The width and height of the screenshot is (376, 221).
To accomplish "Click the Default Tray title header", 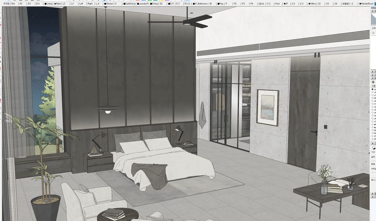I will coord(373,8).
